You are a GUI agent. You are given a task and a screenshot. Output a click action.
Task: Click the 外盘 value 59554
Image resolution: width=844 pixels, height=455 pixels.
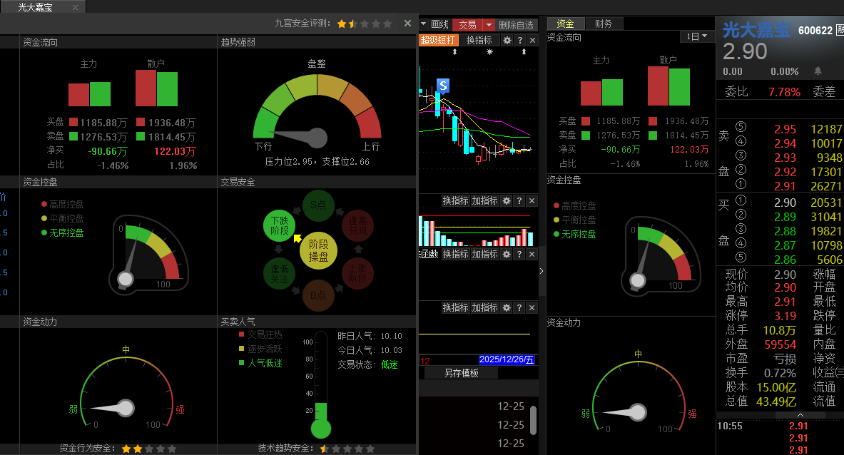(x=780, y=344)
